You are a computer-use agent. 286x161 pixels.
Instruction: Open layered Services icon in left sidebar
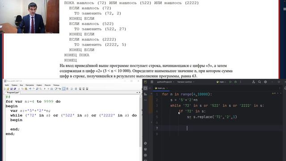[145, 149]
